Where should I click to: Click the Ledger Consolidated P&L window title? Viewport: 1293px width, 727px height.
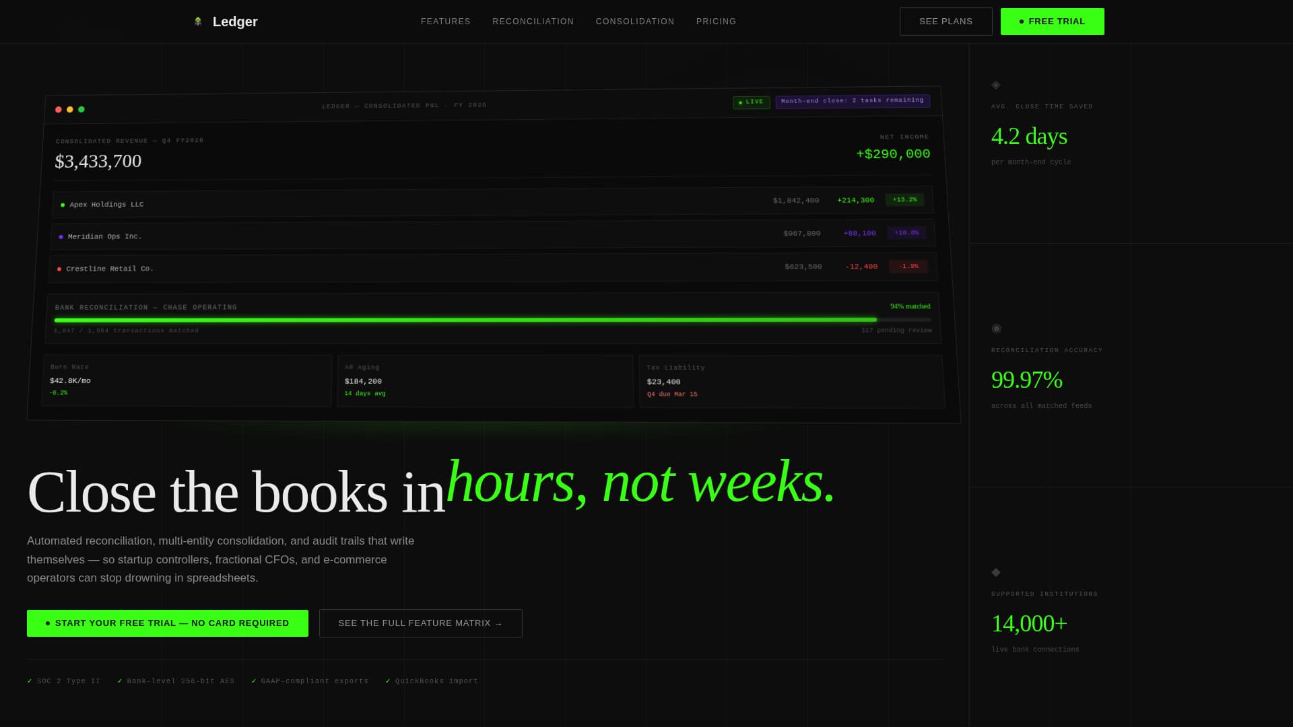[x=404, y=106]
